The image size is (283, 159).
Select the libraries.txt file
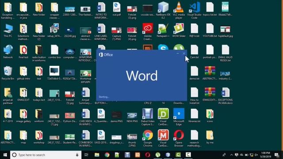[194, 115]
